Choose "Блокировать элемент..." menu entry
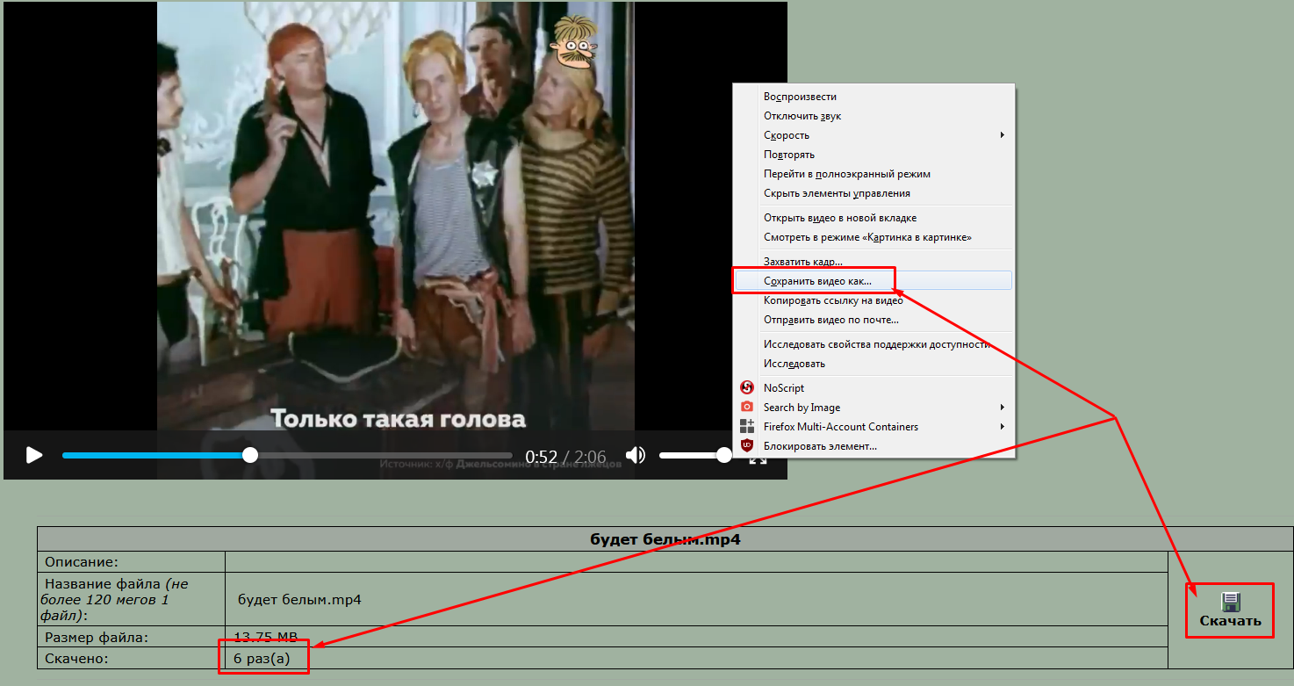The height and width of the screenshot is (686, 1294). click(820, 446)
